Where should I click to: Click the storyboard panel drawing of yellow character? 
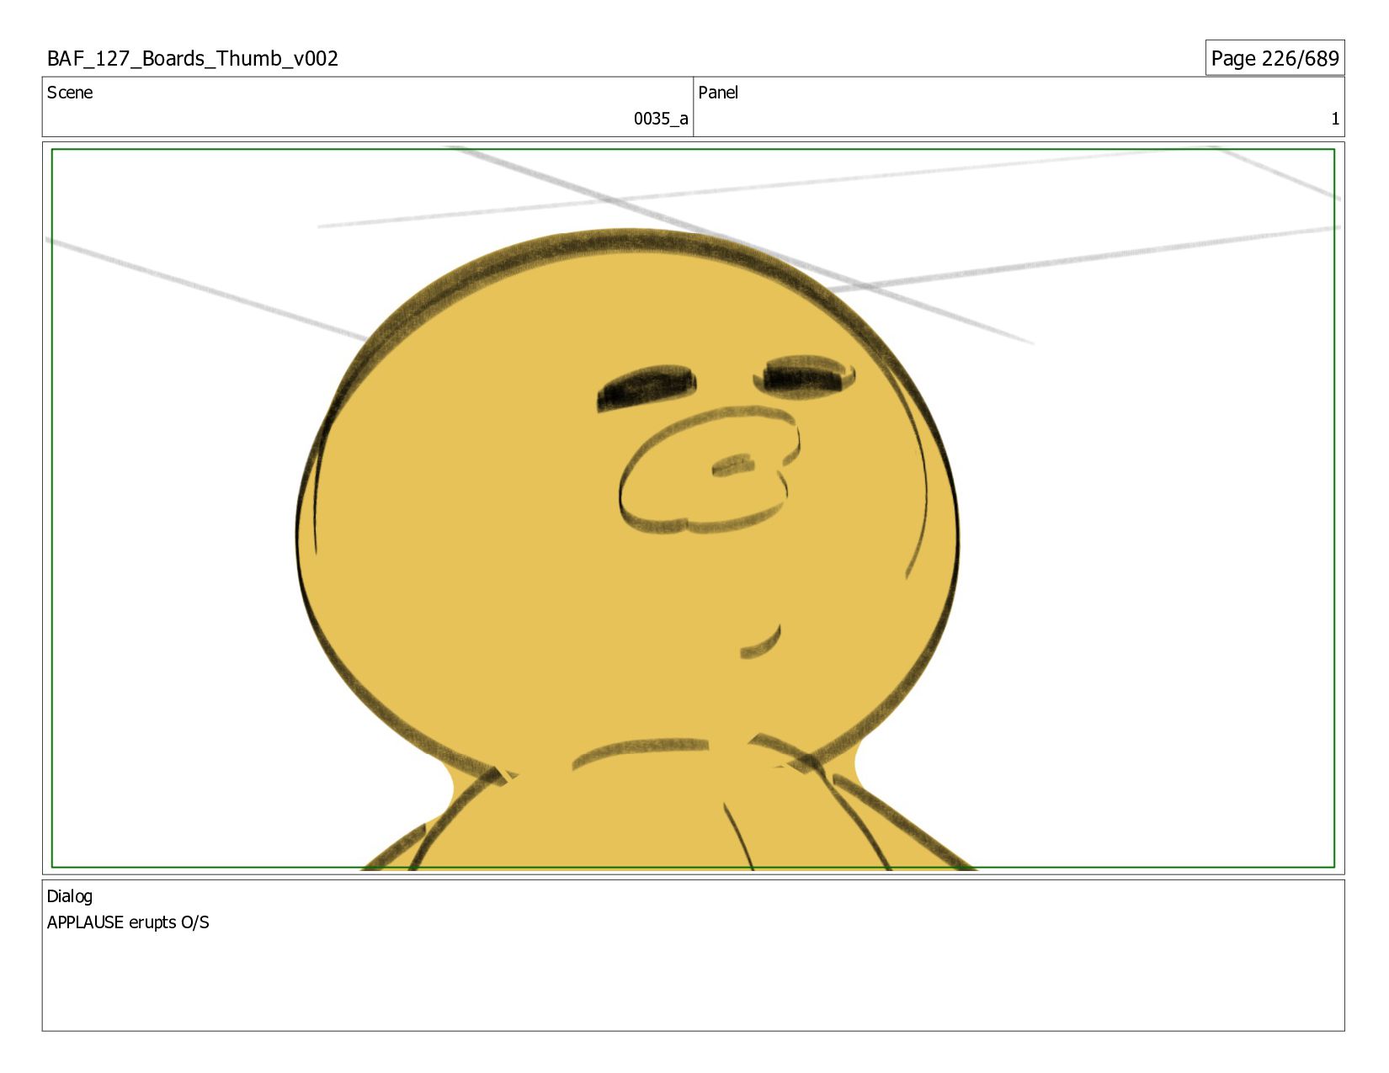pos(693,508)
